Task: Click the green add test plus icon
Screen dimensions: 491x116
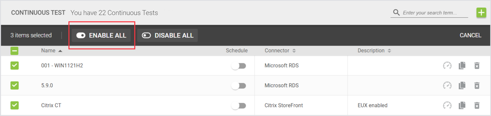Action: (481, 13)
